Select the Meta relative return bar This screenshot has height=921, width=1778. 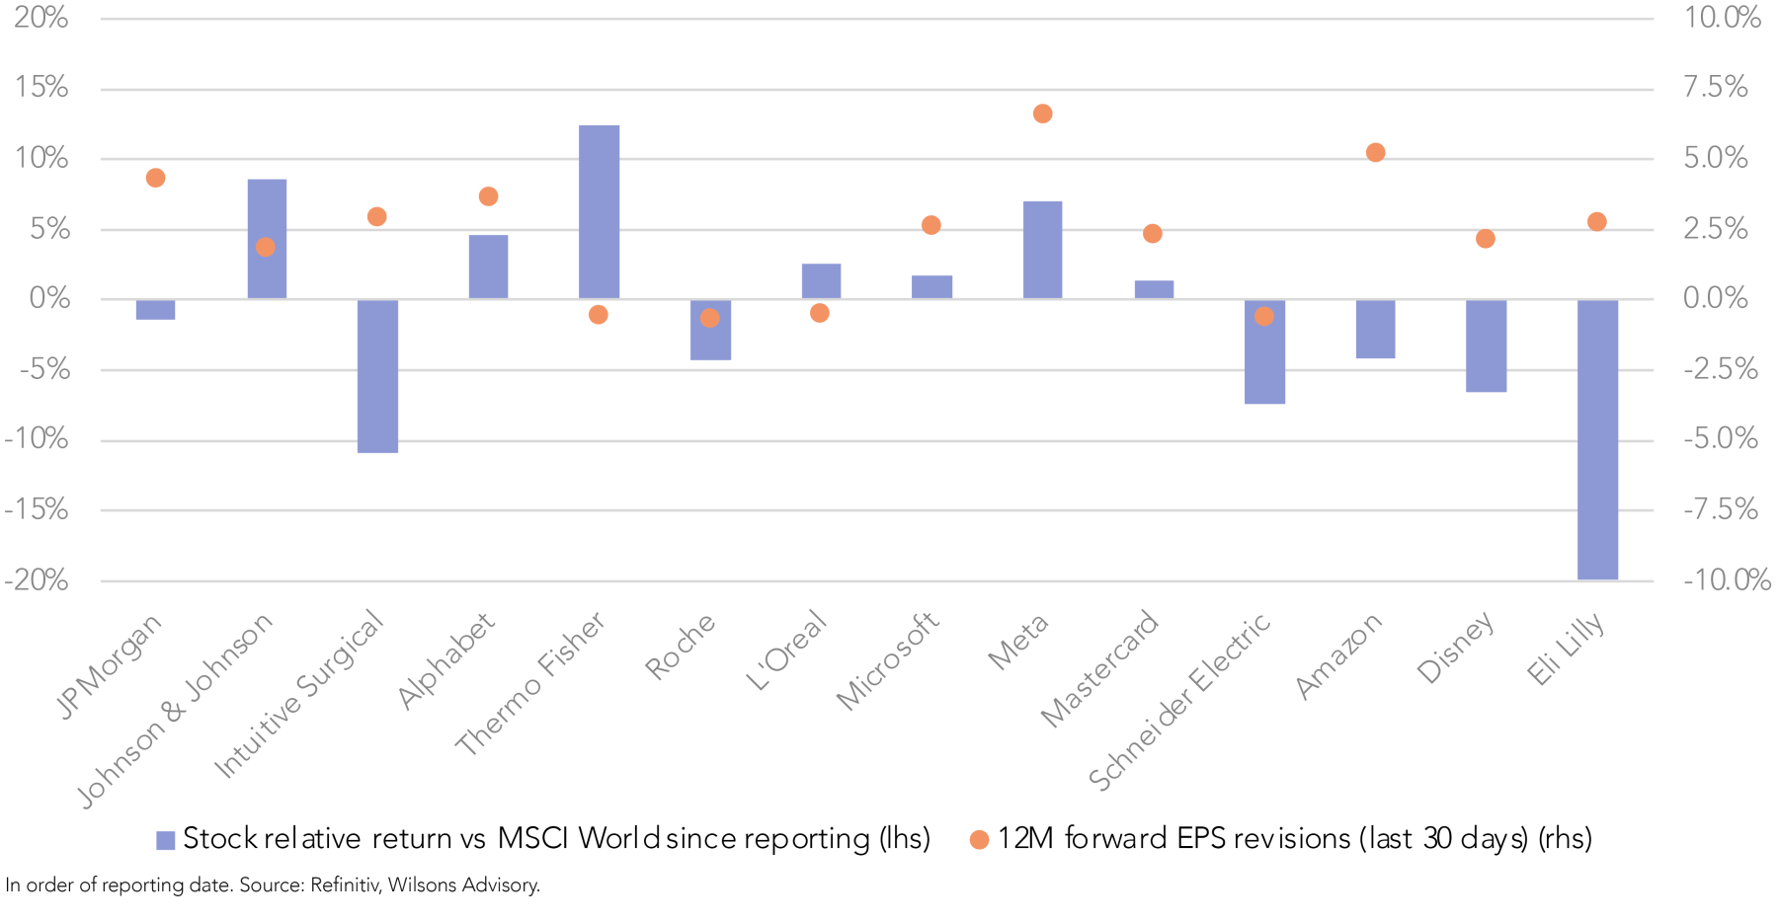[x=1042, y=250]
